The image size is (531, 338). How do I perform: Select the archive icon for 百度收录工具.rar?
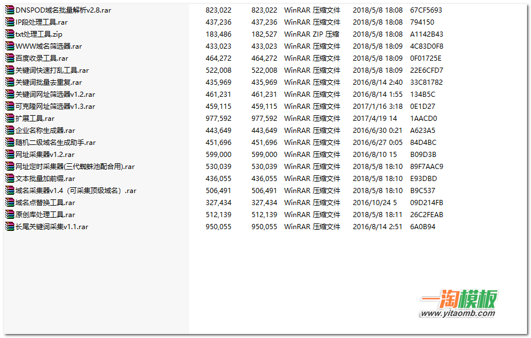coord(10,58)
